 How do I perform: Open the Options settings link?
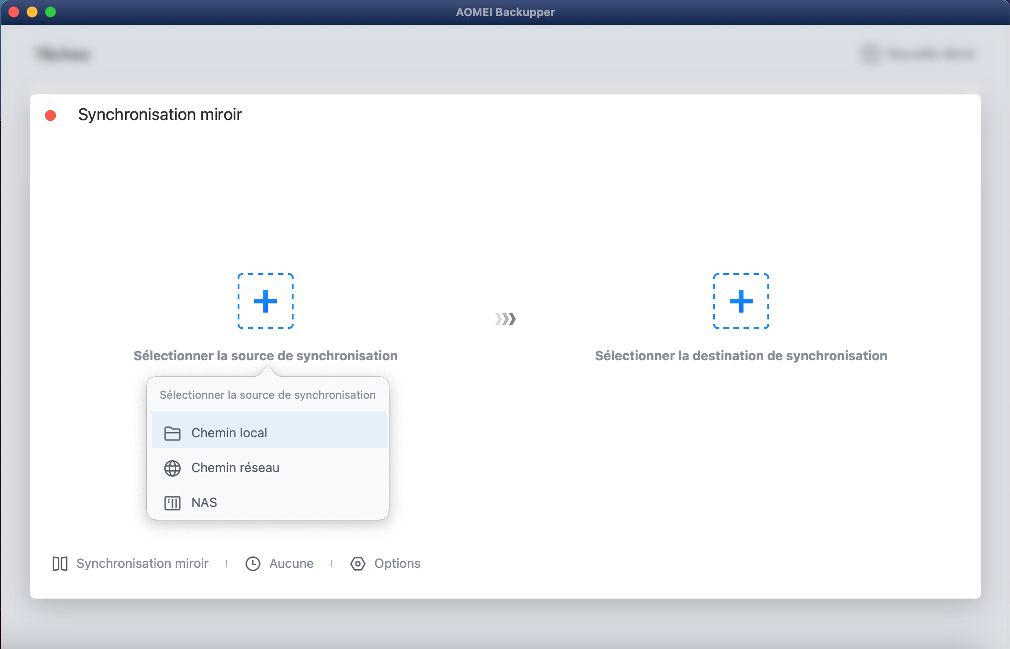[x=397, y=563]
